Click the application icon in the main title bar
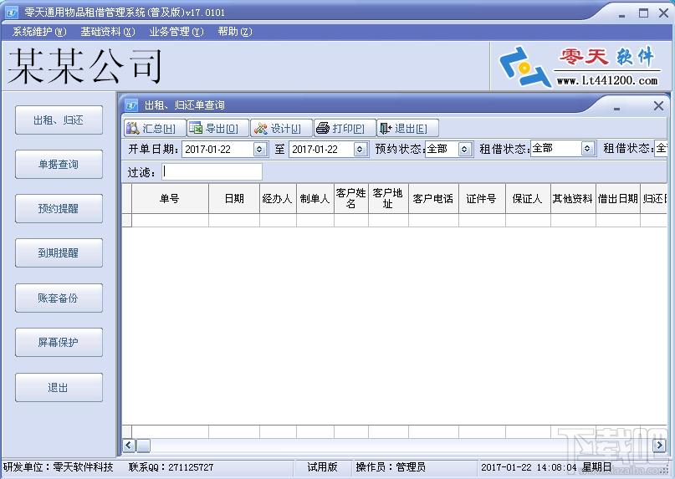Viewport: 675px width, 479px height. pyautogui.click(x=12, y=13)
